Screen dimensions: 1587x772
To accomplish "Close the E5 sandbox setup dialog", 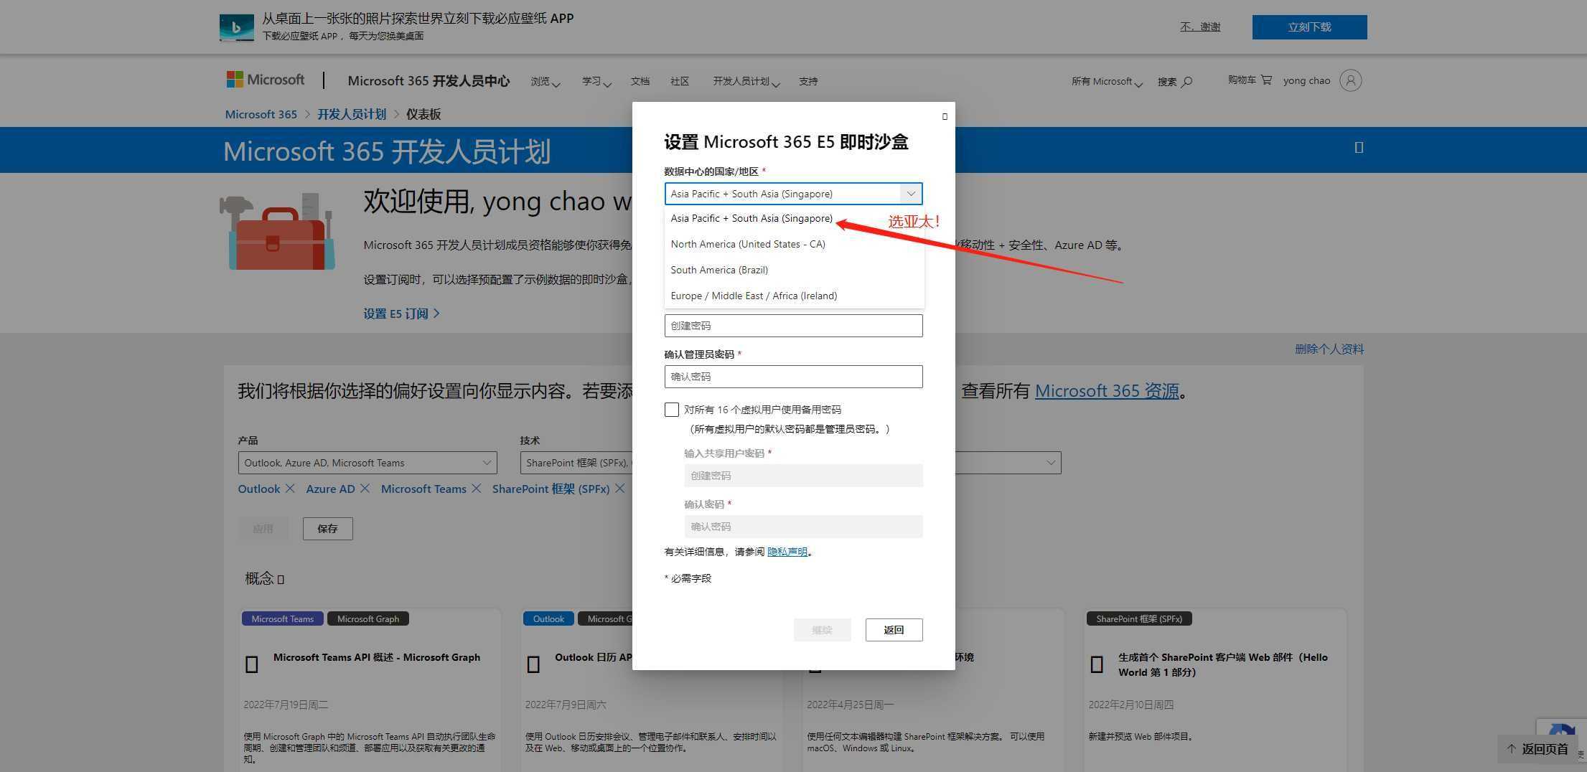I will tap(945, 116).
